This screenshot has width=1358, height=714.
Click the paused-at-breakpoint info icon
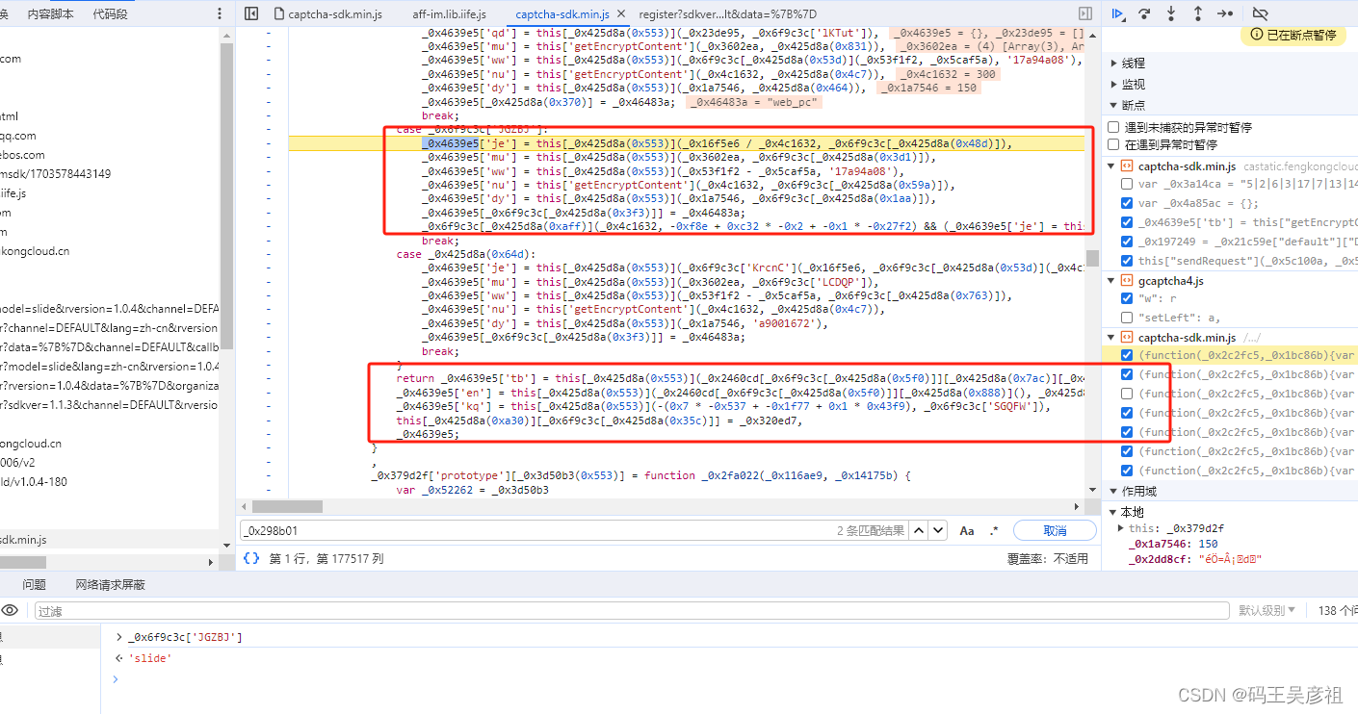[1257, 35]
